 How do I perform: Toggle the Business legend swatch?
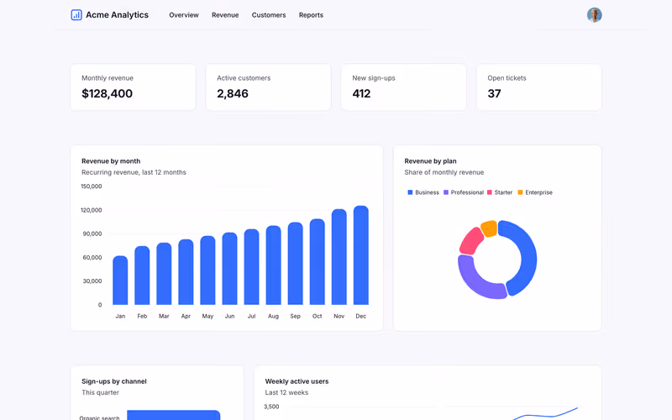pos(410,192)
